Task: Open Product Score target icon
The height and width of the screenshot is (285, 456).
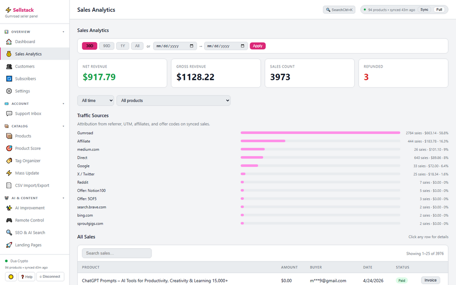Action: (x=9, y=148)
